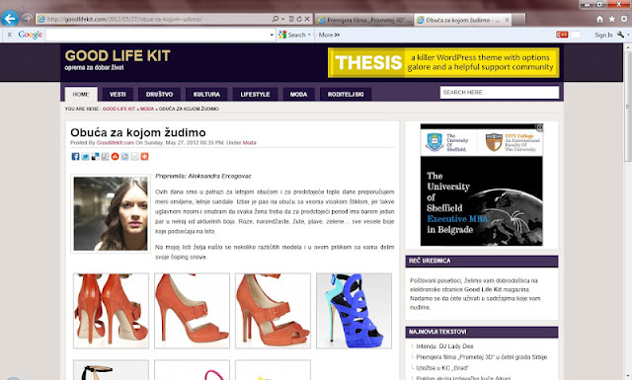Switch to the Premijera filma Prometej 3D tab

(364, 20)
